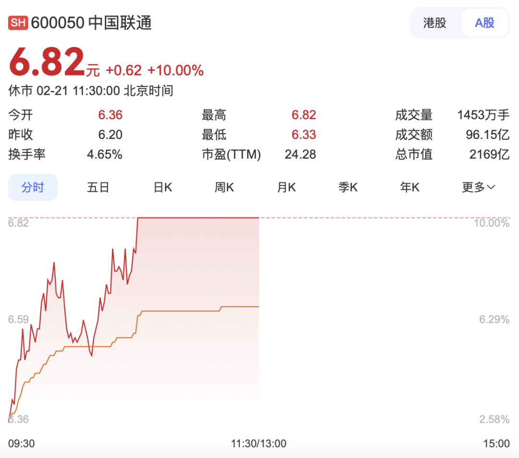519x458 pixels.
Task: Click the 成交额 value 96.15亿
Action: (x=488, y=135)
